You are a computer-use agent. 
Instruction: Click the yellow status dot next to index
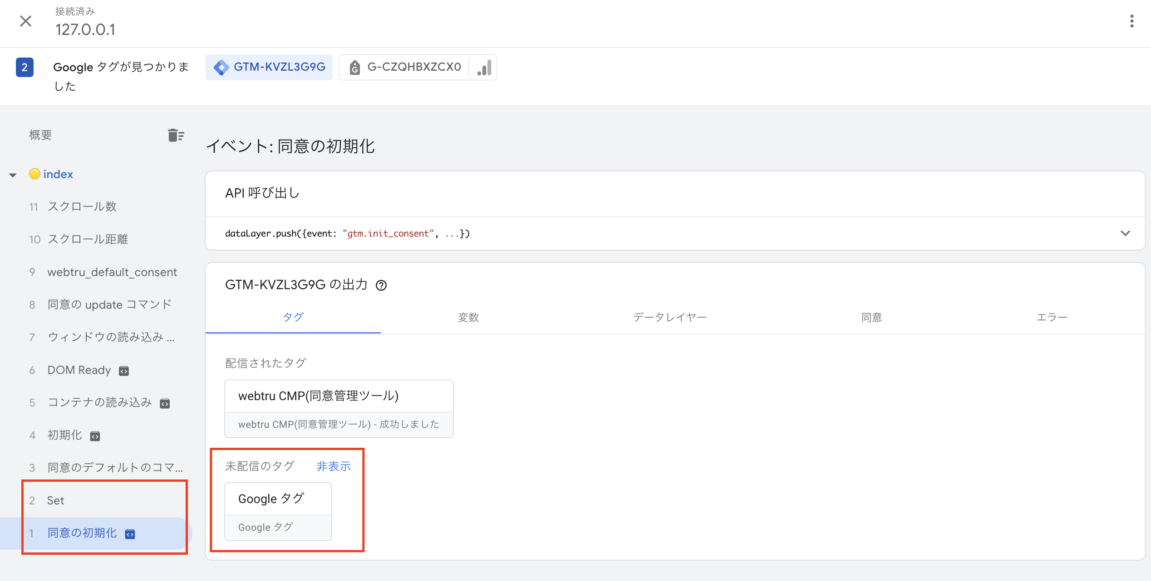point(35,174)
